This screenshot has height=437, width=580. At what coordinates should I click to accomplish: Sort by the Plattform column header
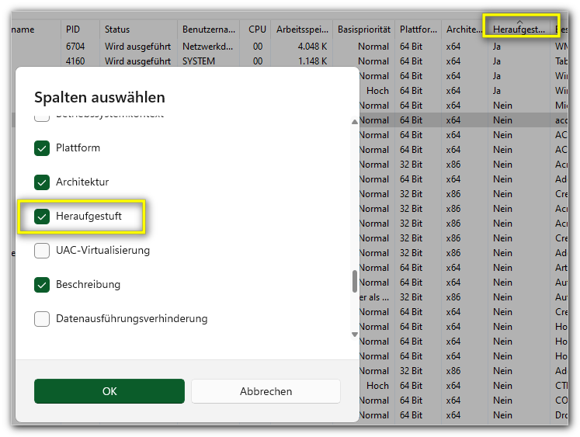point(418,29)
